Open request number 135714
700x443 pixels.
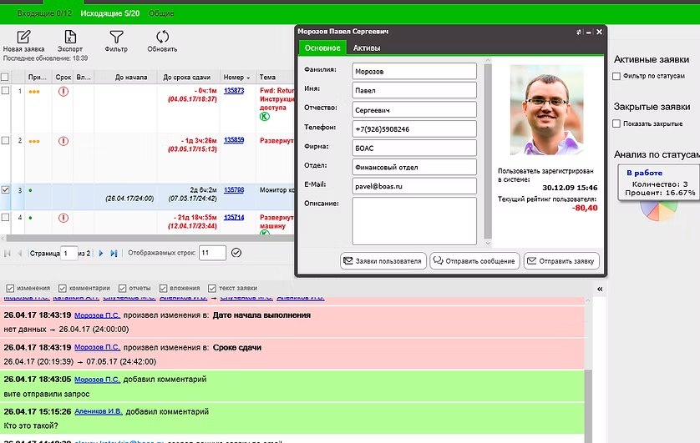point(234,218)
